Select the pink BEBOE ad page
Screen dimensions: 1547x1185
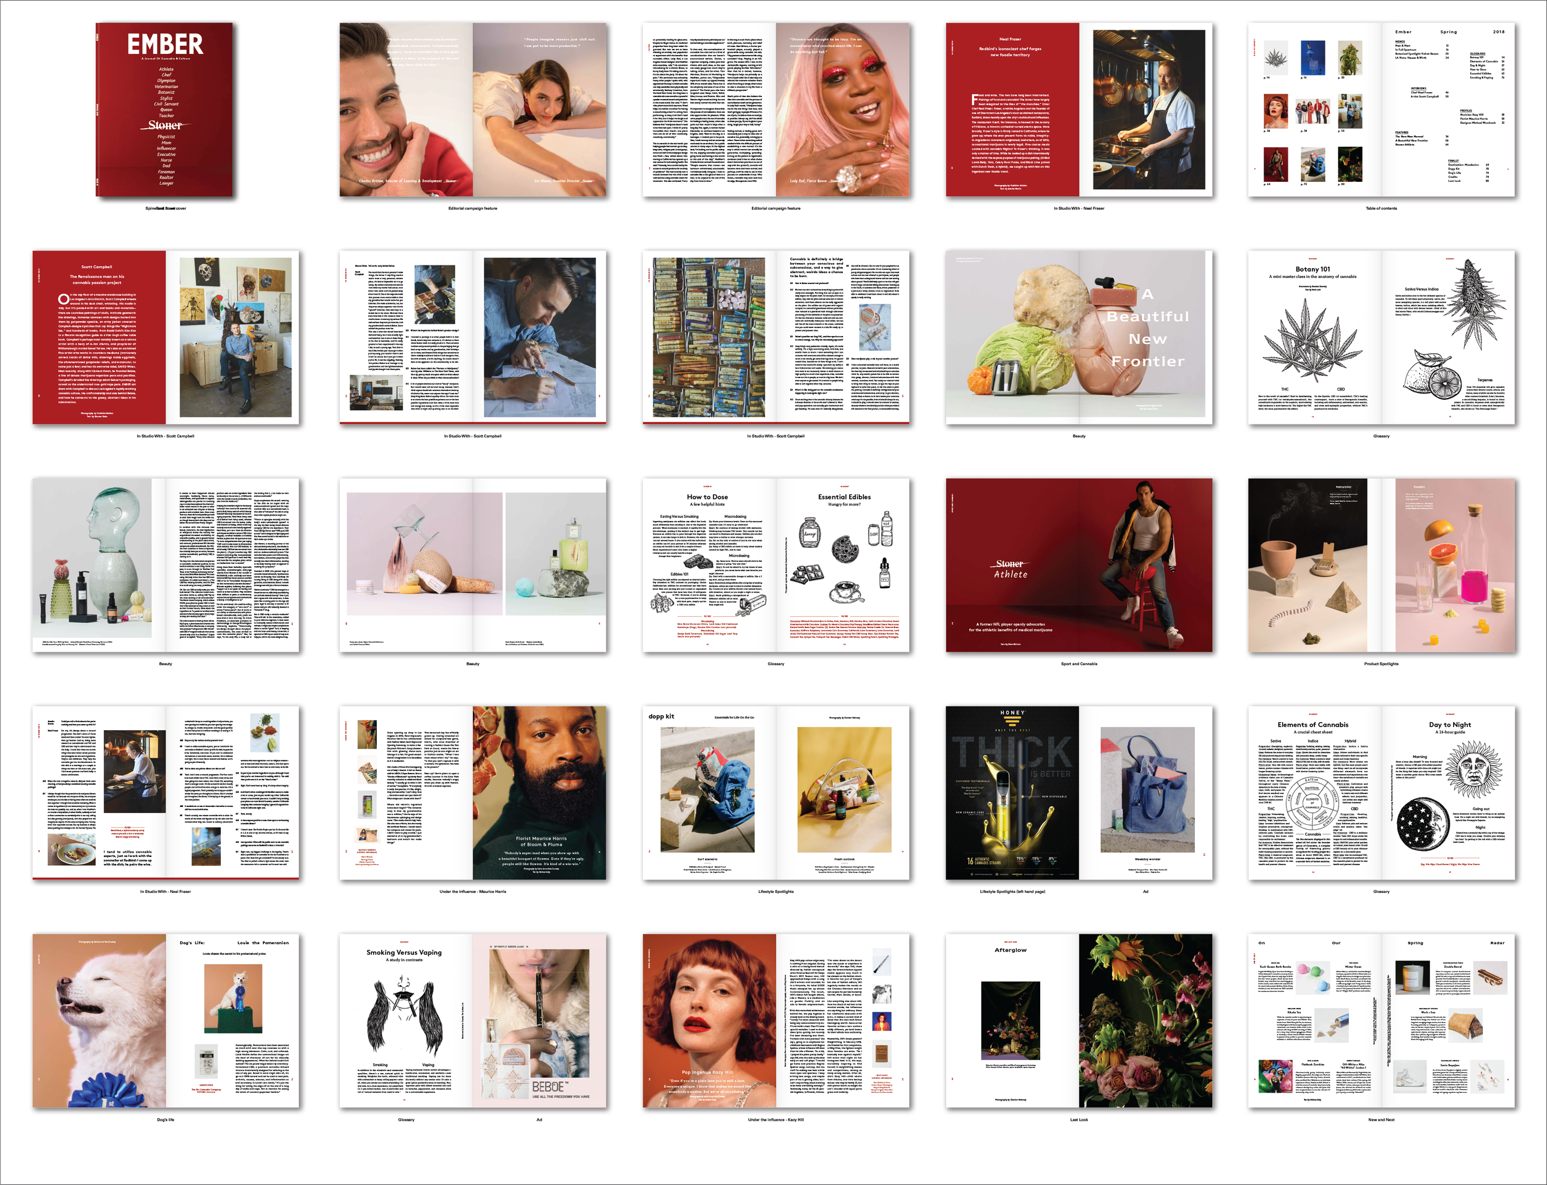pos(540,1020)
